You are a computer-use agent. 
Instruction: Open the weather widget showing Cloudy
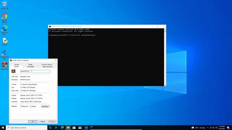pos(198,127)
